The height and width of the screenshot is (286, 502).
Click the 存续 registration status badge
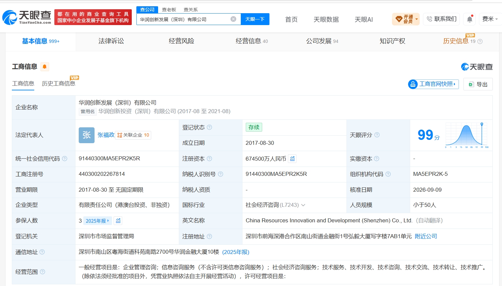pyautogui.click(x=254, y=127)
